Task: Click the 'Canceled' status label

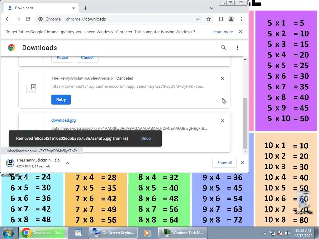Action: [x=125, y=78]
